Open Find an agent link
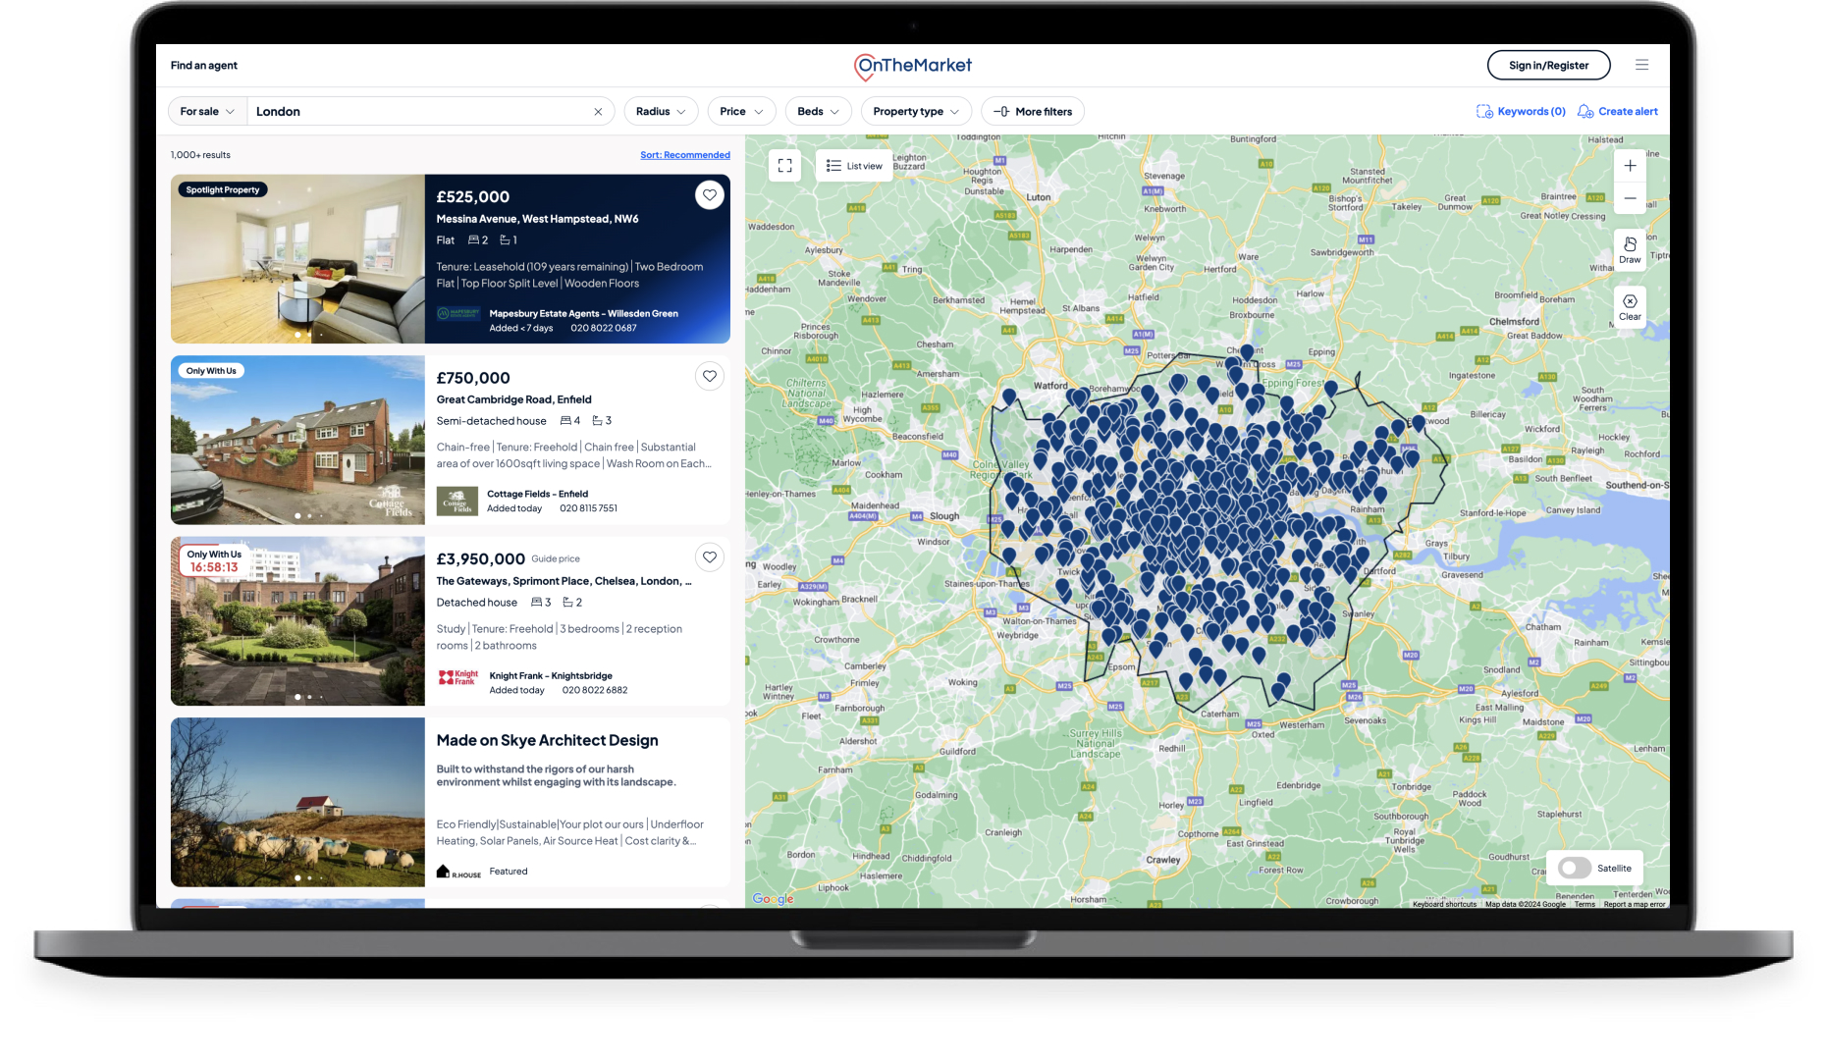 click(204, 66)
